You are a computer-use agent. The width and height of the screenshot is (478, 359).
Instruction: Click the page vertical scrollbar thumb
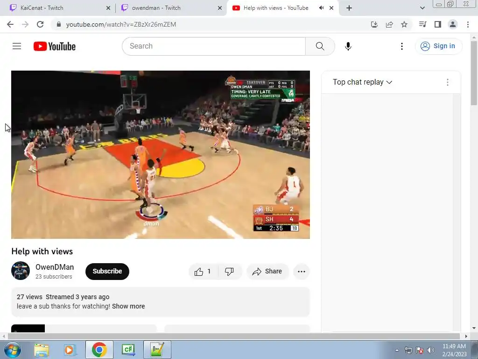pos(474,73)
